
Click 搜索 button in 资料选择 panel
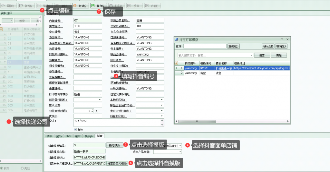[22, 21]
